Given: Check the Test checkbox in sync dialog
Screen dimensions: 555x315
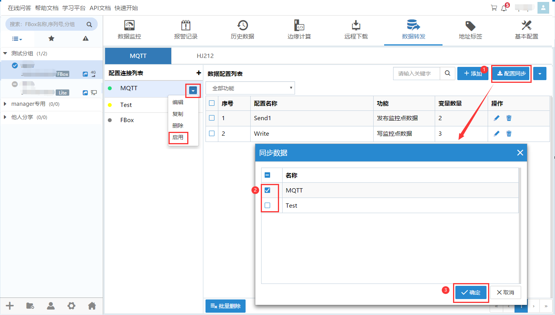Looking at the screenshot, I should tap(267, 206).
